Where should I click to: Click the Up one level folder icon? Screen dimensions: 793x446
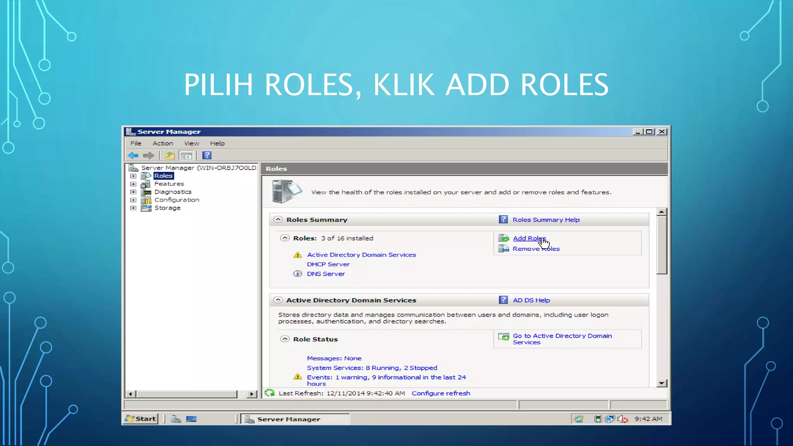tap(170, 156)
